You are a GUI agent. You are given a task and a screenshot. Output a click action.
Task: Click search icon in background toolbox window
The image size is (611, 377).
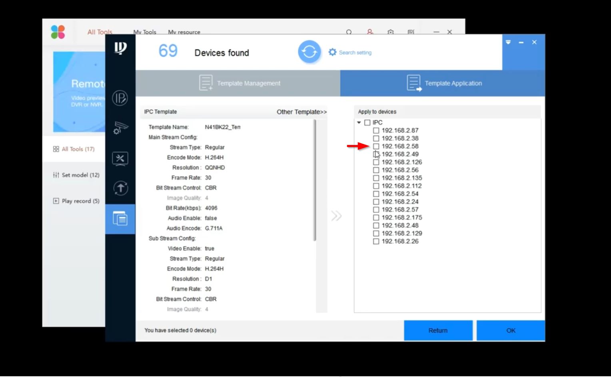tap(349, 32)
